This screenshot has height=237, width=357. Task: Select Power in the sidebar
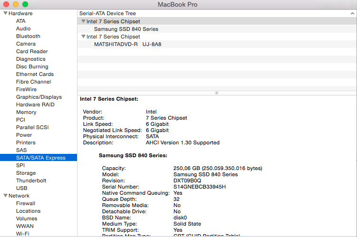tap(24, 135)
